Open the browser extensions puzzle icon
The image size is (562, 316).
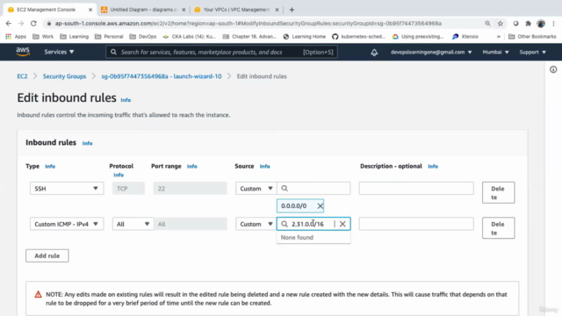tap(528, 24)
